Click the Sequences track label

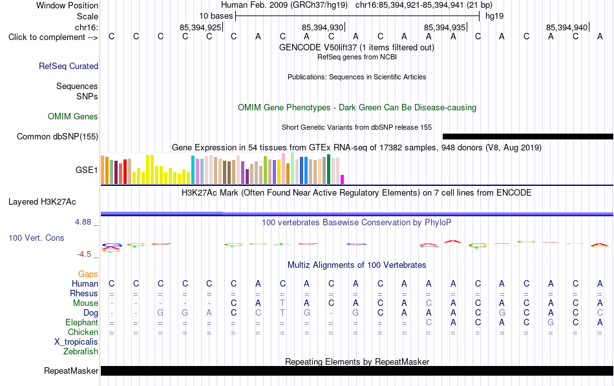(x=77, y=86)
